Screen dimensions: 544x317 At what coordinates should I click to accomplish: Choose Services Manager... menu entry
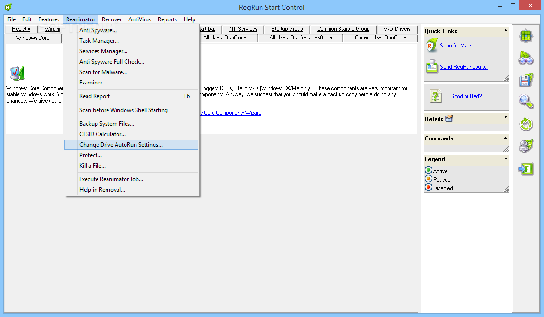click(x=131, y=51)
